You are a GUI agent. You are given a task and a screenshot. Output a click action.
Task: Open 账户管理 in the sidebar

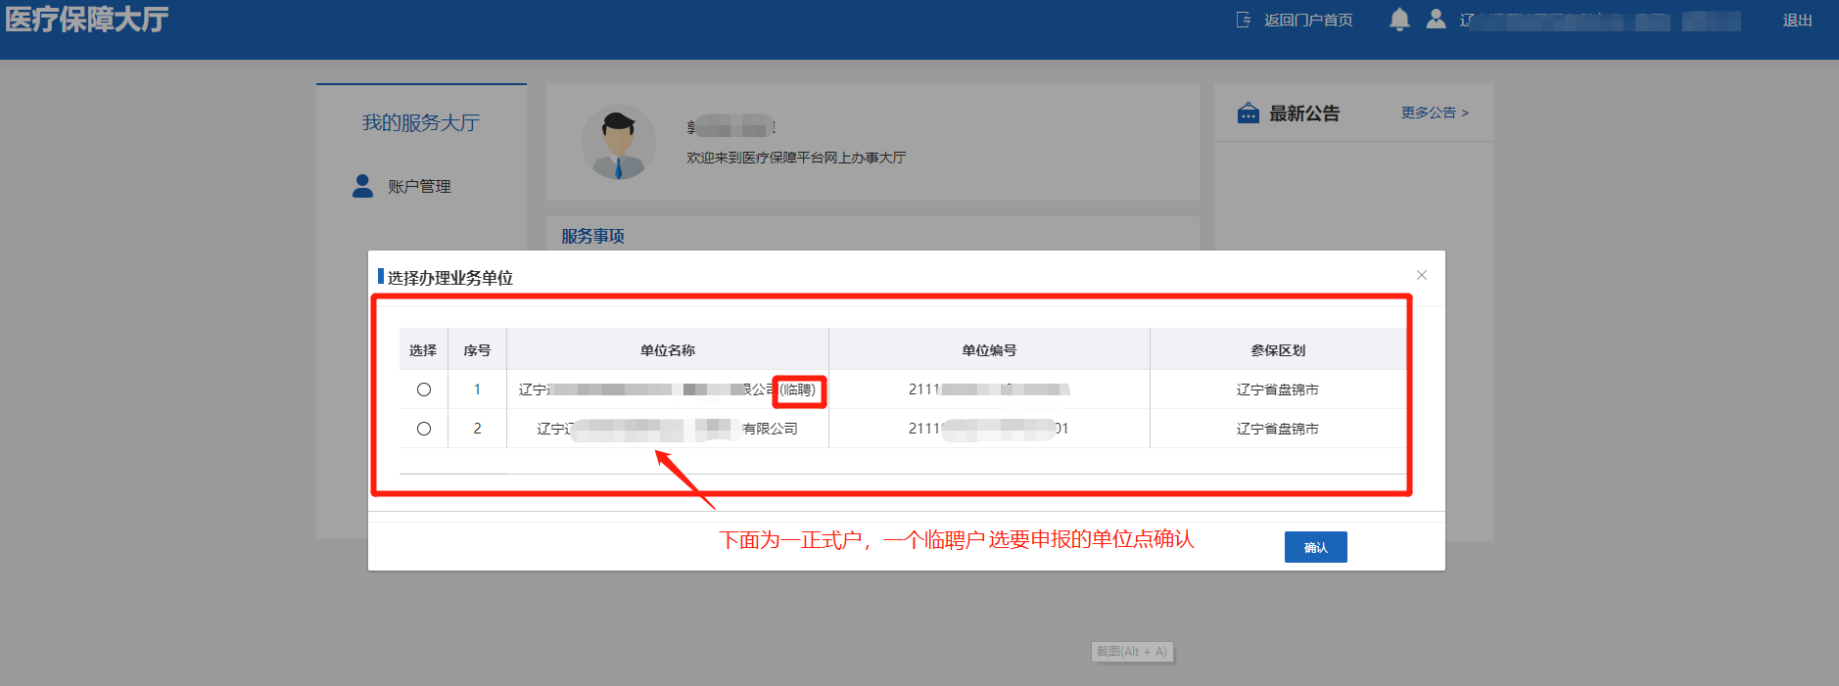point(419,186)
